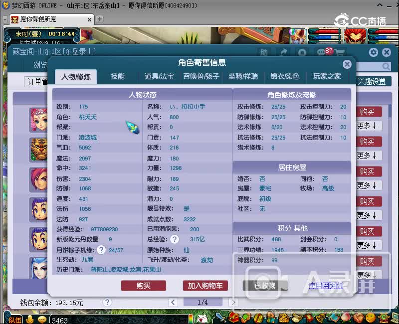The image size is (399, 324).
Task: Click the previous page arrow beside 1/4
Action: pos(172,302)
